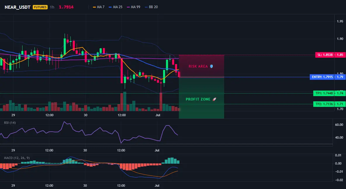Click the 0.00 MACD axis label
346x189 pixels.
tap(338, 163)
